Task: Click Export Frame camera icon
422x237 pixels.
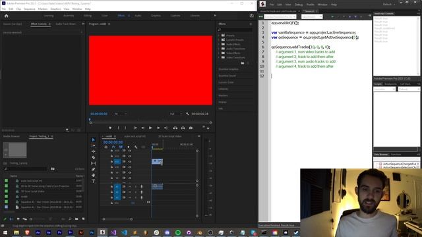Action: point(191,128)
